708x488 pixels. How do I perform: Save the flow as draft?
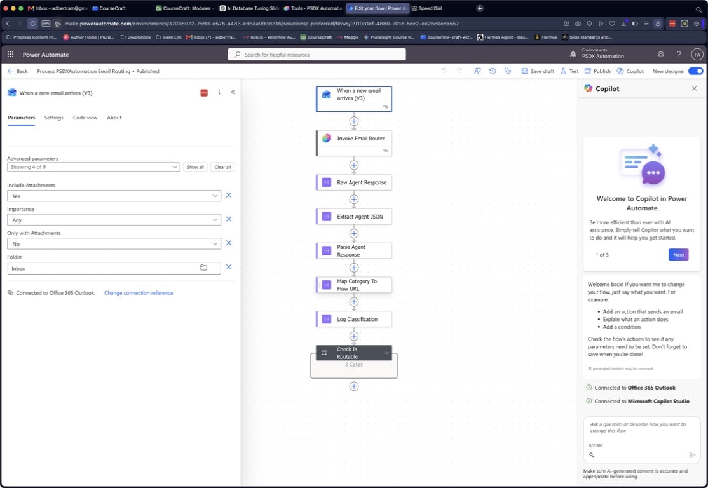pyautogui.click(x=538, y=71)
